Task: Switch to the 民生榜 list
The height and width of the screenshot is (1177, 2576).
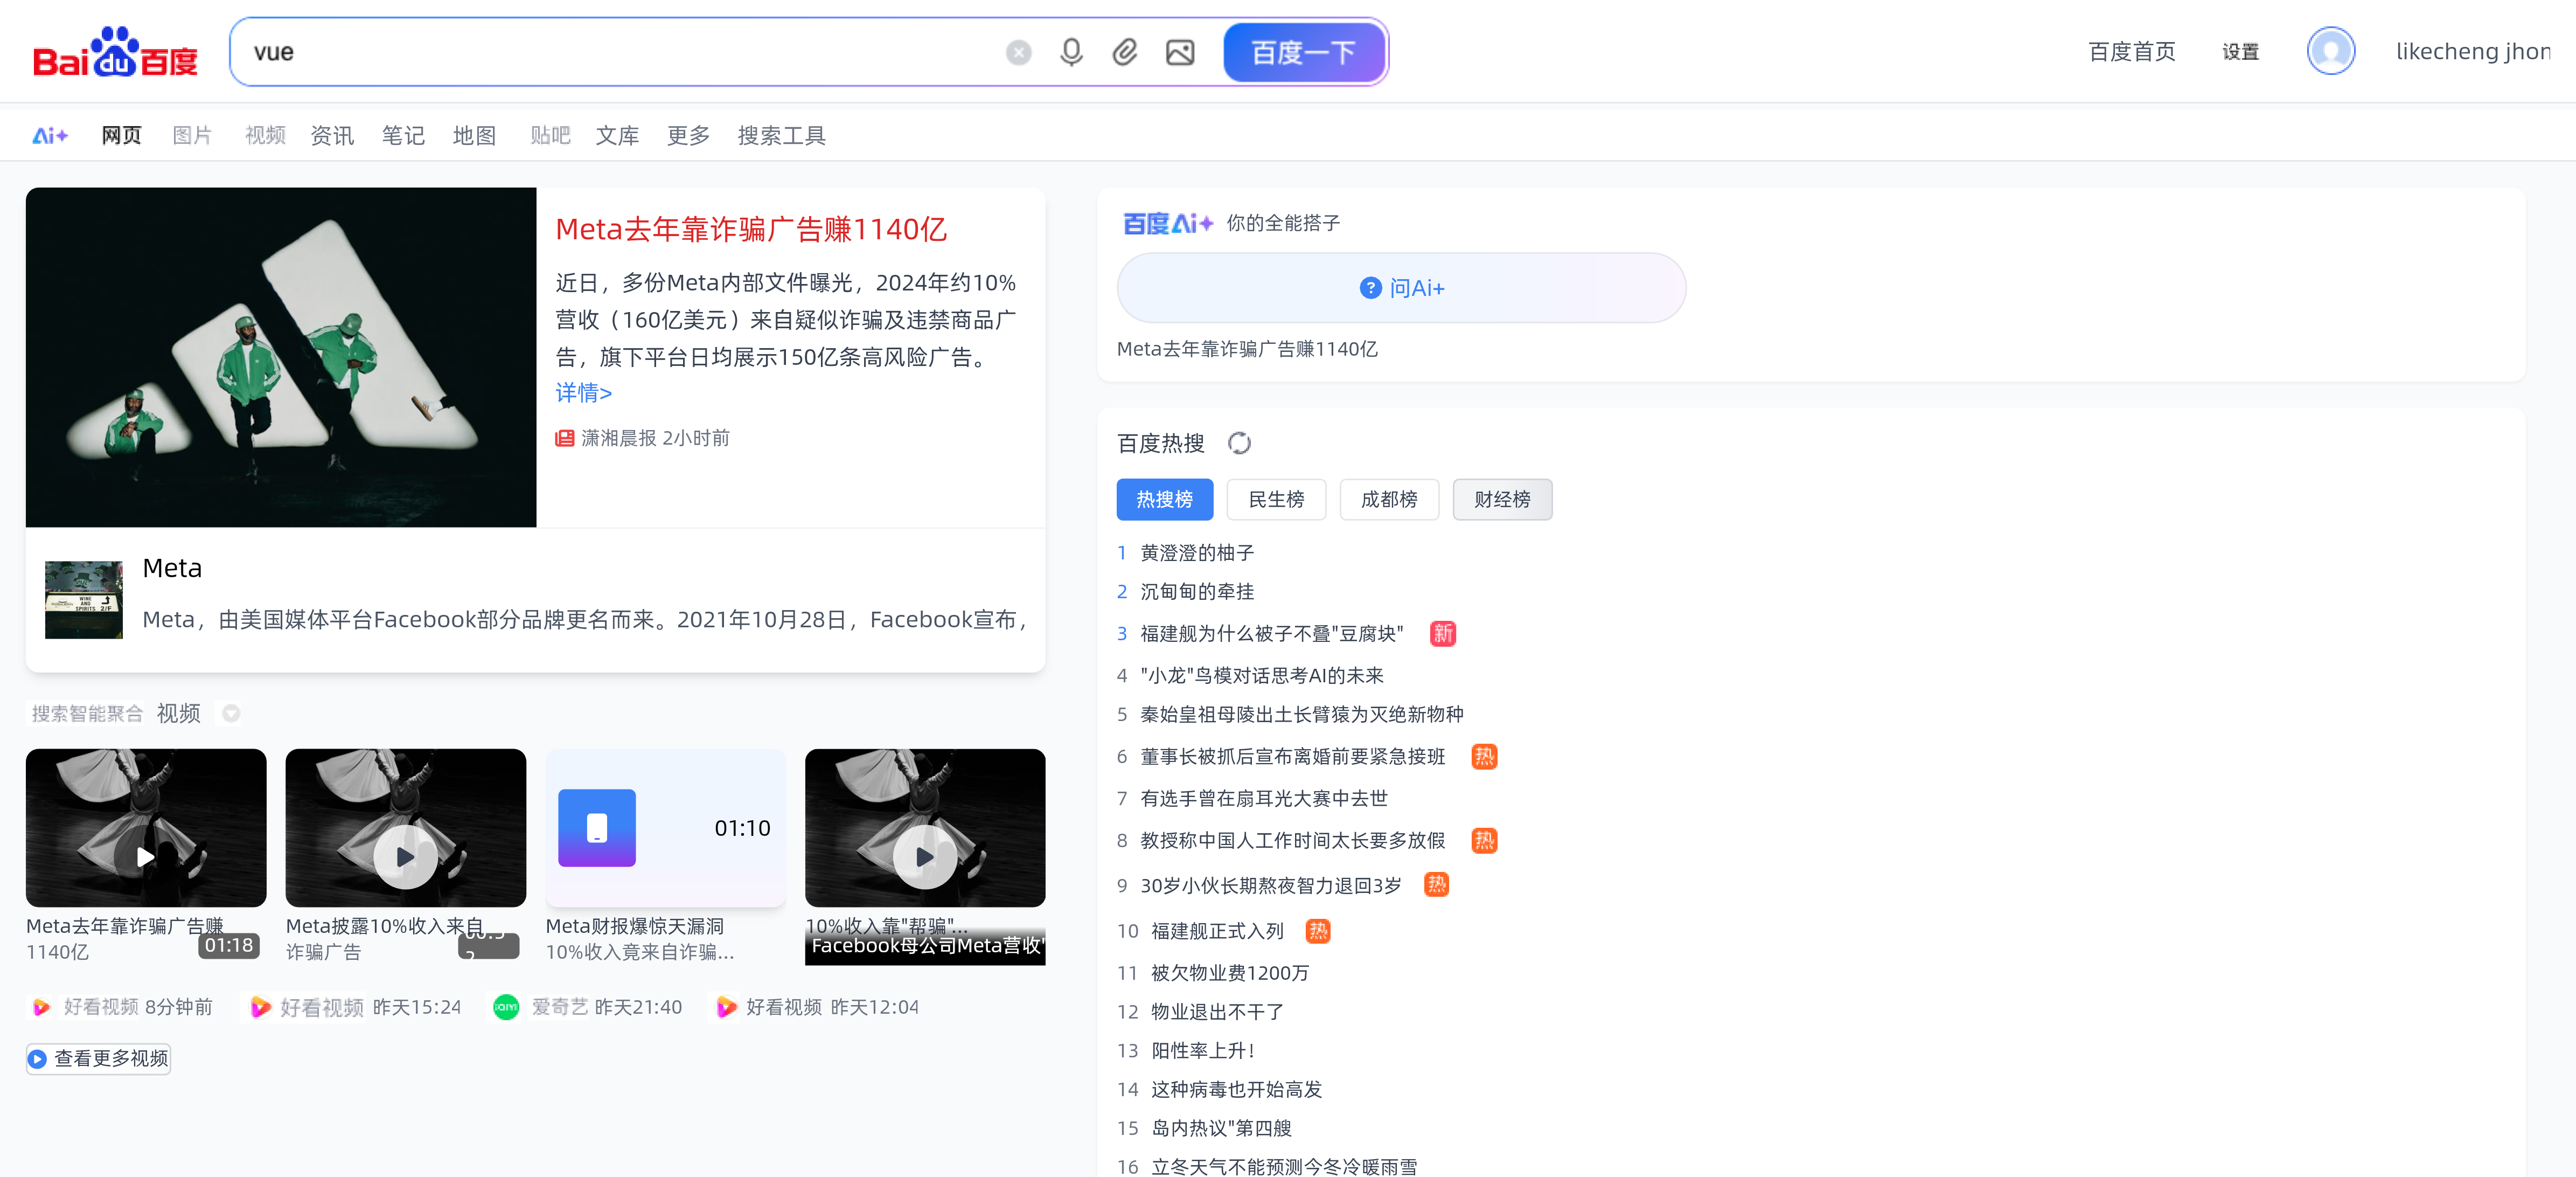Action: coord(1276,500)
